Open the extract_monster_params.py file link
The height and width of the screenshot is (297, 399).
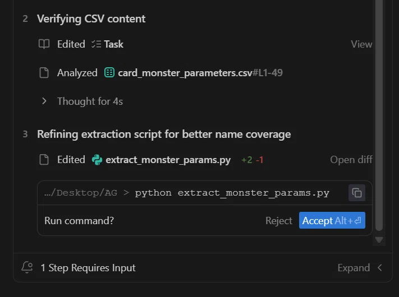point(168,160)
